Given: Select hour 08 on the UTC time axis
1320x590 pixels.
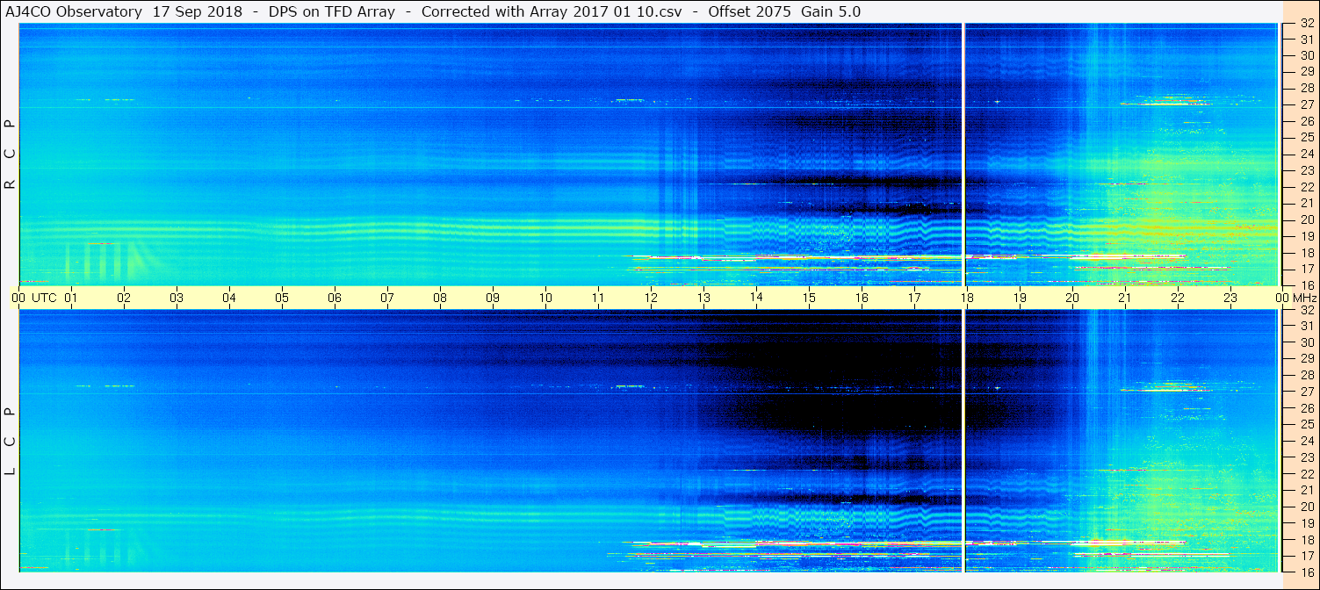Looking at the screenshot, I should pos(440,298).
